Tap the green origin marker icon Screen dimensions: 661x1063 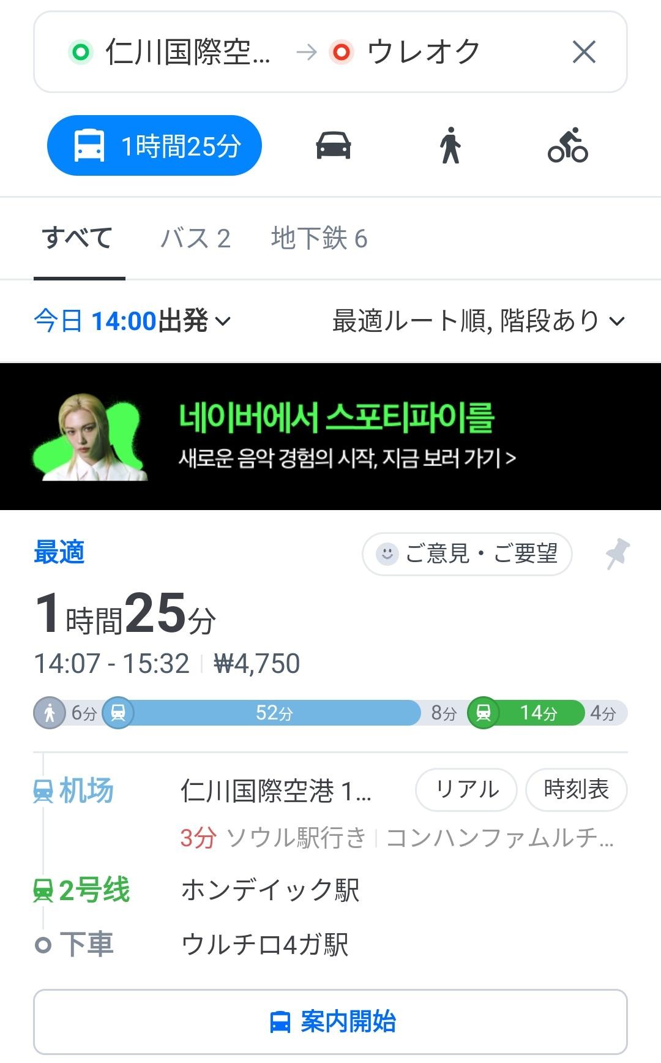80,52
